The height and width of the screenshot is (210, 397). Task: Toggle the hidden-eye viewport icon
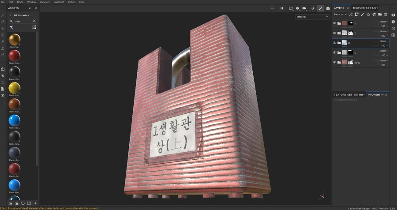pyautogui.click(x=273, y=8)
